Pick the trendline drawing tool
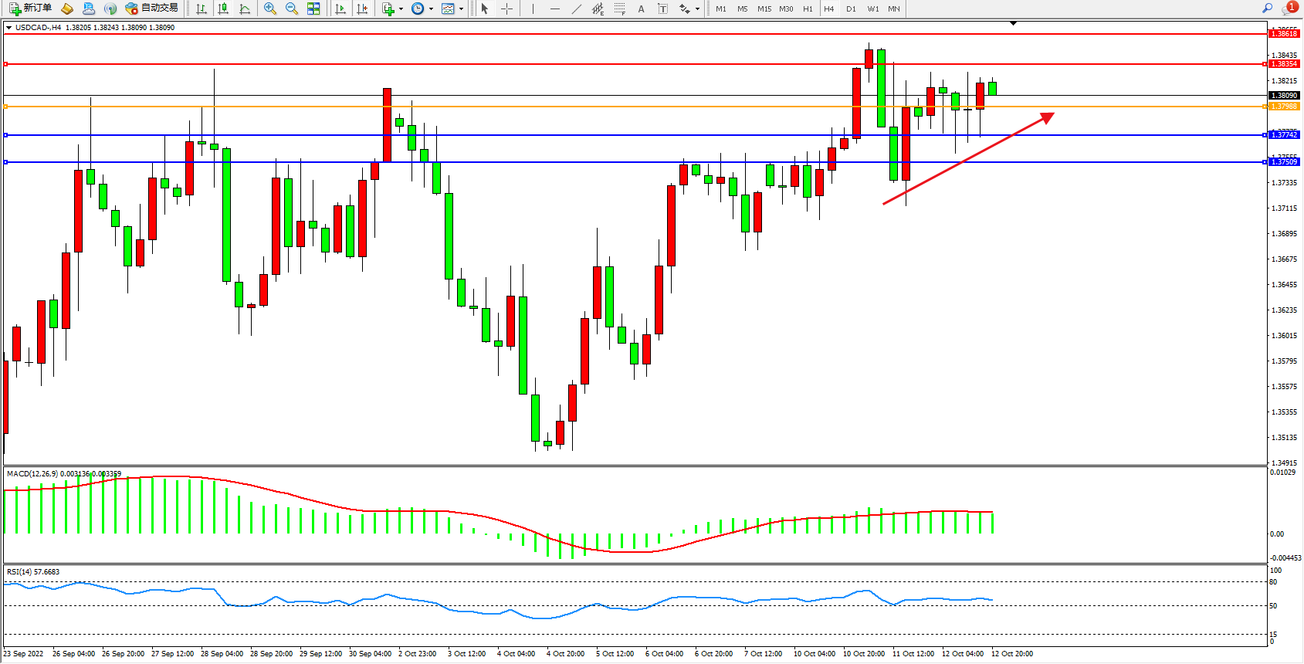 coord(577,8)
